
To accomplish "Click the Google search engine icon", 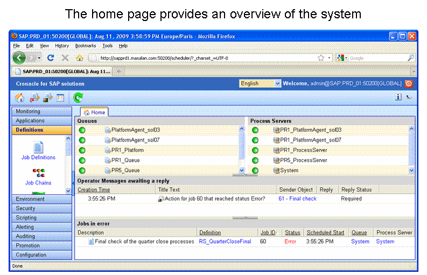I will [x=340, y=58].
